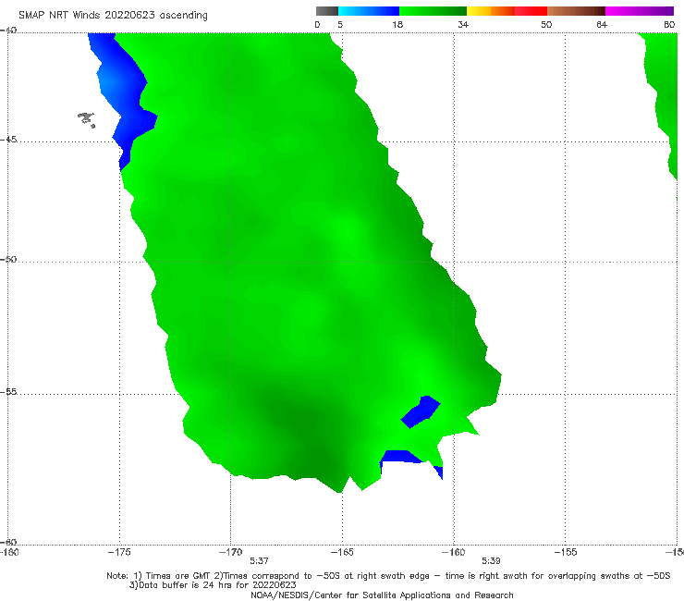Click the cyan-to-blue 5-18 colorbar segment

[x=369, y=11]
